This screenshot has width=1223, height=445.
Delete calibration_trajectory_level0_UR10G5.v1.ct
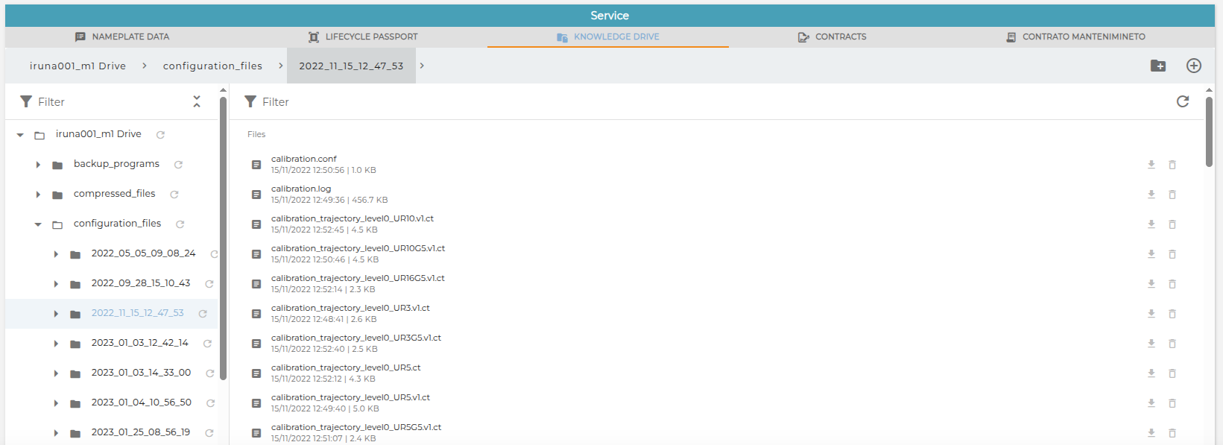pos(1172,254)
